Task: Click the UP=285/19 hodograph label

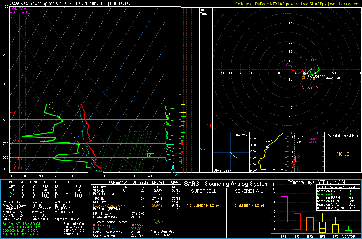Action: [x=313, y=76]
